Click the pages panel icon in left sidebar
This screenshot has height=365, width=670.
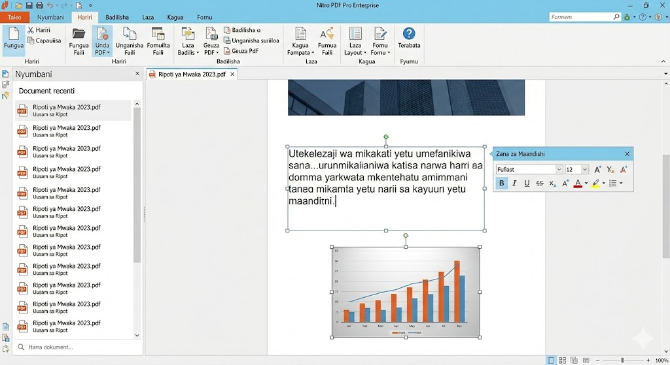[5, 74]
